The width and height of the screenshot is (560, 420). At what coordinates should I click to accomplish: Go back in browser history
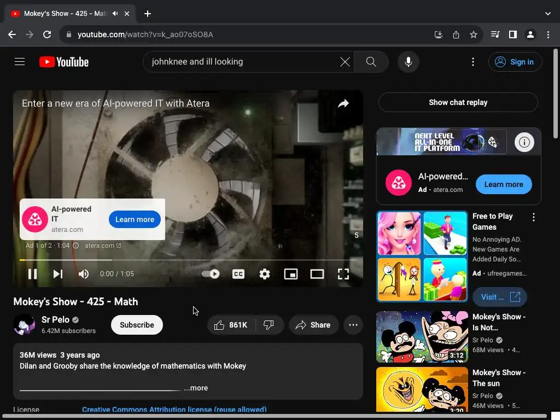12,34
